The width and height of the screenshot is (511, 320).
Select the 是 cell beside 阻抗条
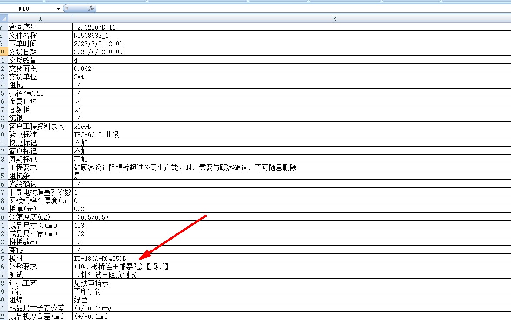(292, 176)
